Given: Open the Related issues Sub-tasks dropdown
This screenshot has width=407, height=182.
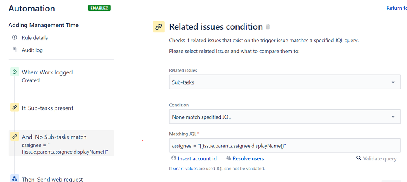Looking at the screenshot, I should [x=285, y=82].
